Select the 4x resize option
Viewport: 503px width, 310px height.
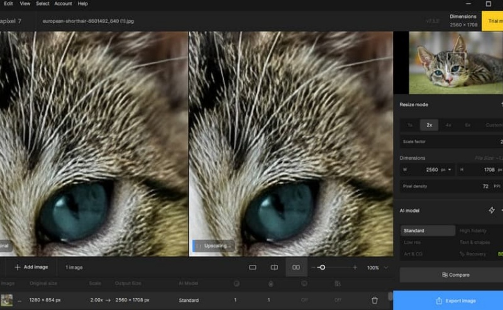click(x=448, y=125)
